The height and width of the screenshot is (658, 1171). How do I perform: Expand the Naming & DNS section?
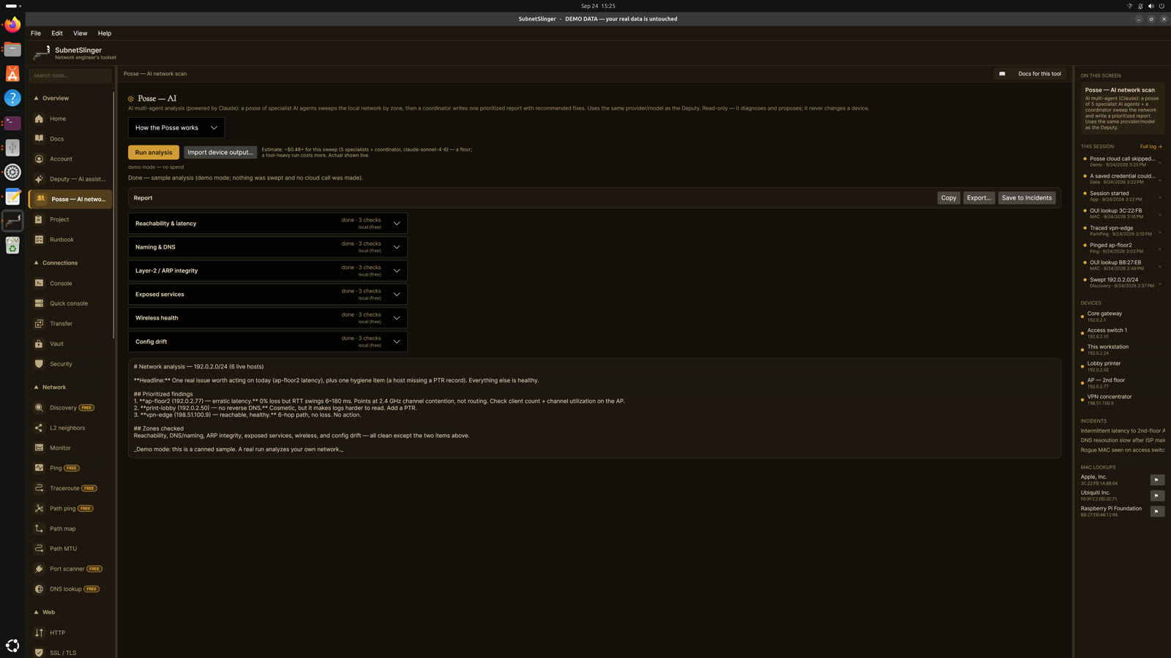268,247
